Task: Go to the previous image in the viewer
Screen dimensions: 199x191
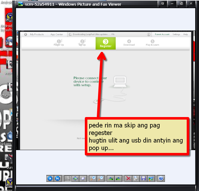Action: click(x=50, y=178)
